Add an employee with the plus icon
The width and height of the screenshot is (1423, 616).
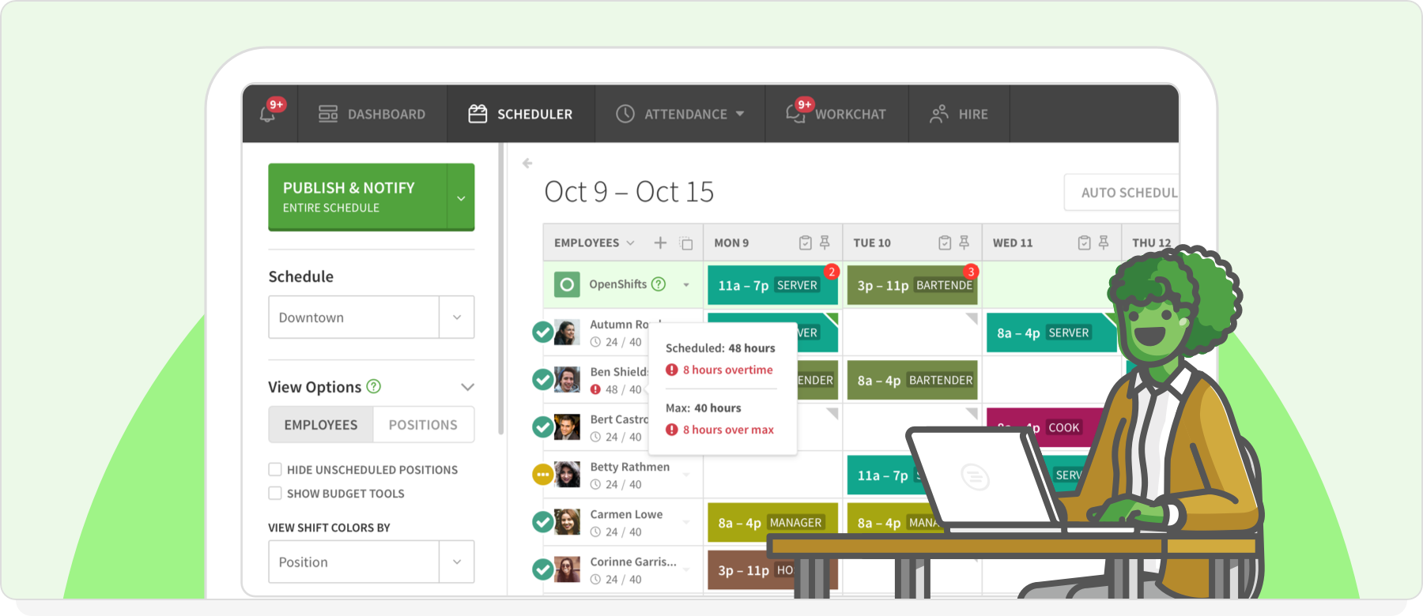click(x=660, y=242)
